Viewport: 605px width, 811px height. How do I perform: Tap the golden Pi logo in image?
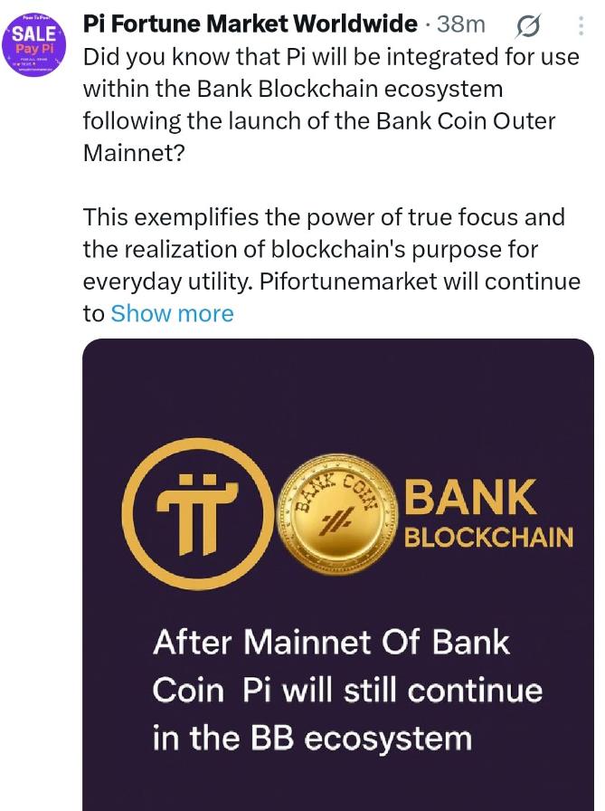(198, 513)
